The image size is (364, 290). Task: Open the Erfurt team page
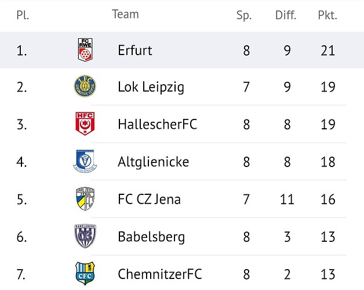coord(134,50)
